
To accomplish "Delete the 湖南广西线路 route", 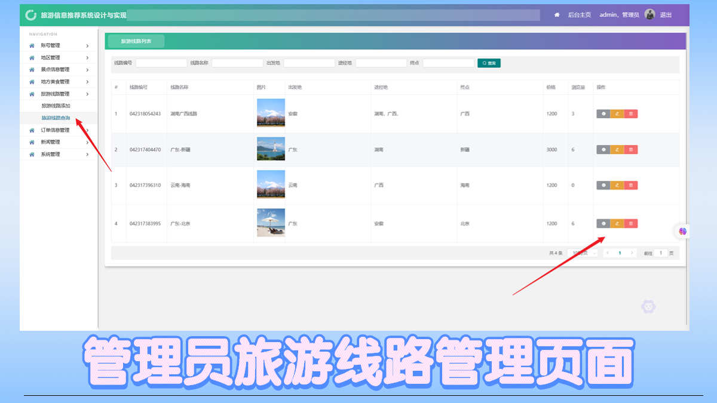I will point(631,114).
